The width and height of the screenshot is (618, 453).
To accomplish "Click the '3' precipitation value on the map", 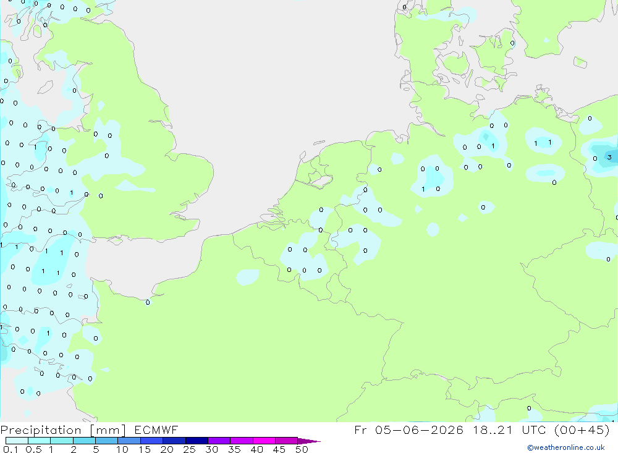I will (609, 158).
